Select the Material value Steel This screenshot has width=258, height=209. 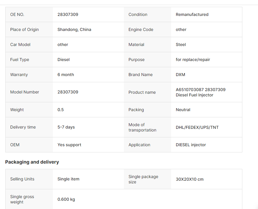point(181,45)
